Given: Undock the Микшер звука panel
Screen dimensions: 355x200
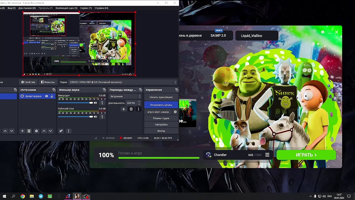Looking at the screenshot, I should coord(104,90).
